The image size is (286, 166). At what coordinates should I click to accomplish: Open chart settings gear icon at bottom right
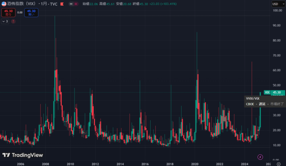point(278,164)
